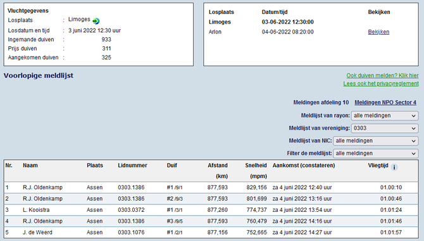Click vliegtijd value 01.01:57
The image size is (424, 241).
(x=391, y=232)
